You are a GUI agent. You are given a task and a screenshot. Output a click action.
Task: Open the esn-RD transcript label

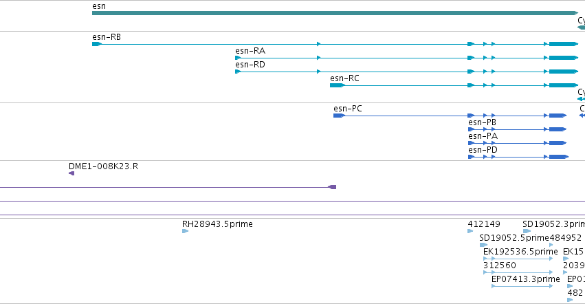pyautogui.click(x=250, y=65)
